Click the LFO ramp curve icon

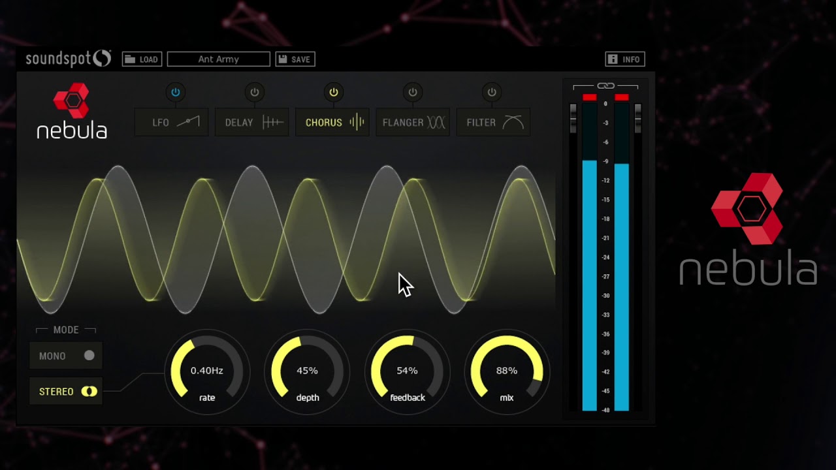(189, 122)
